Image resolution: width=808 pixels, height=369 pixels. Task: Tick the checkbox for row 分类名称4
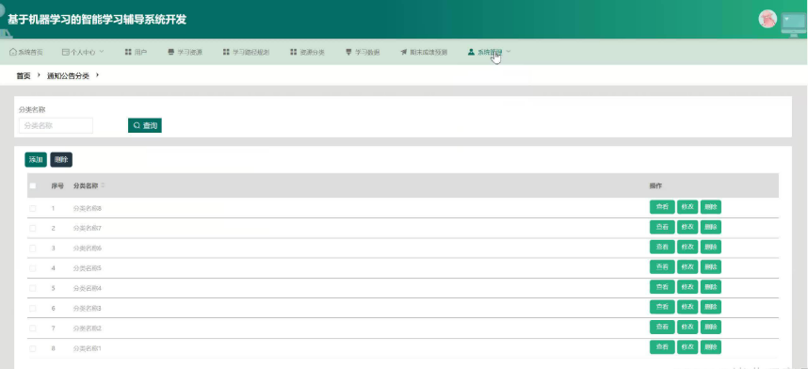pos(33,288)
